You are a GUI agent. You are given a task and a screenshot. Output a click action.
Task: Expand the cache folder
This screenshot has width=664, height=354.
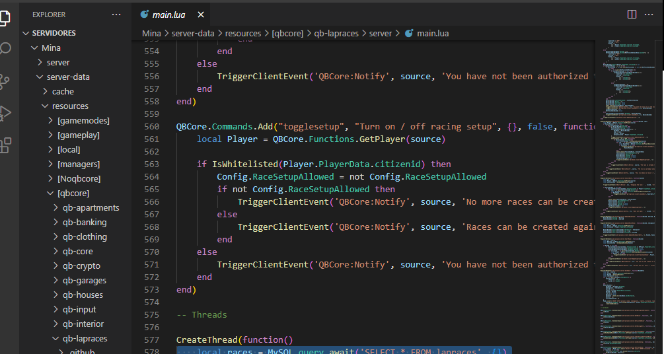pyautogui.click(x=63, y=91)
